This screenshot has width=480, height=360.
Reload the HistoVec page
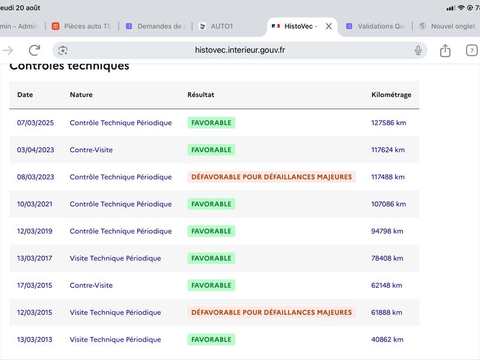pyautogui.click(x=34, y=50)
